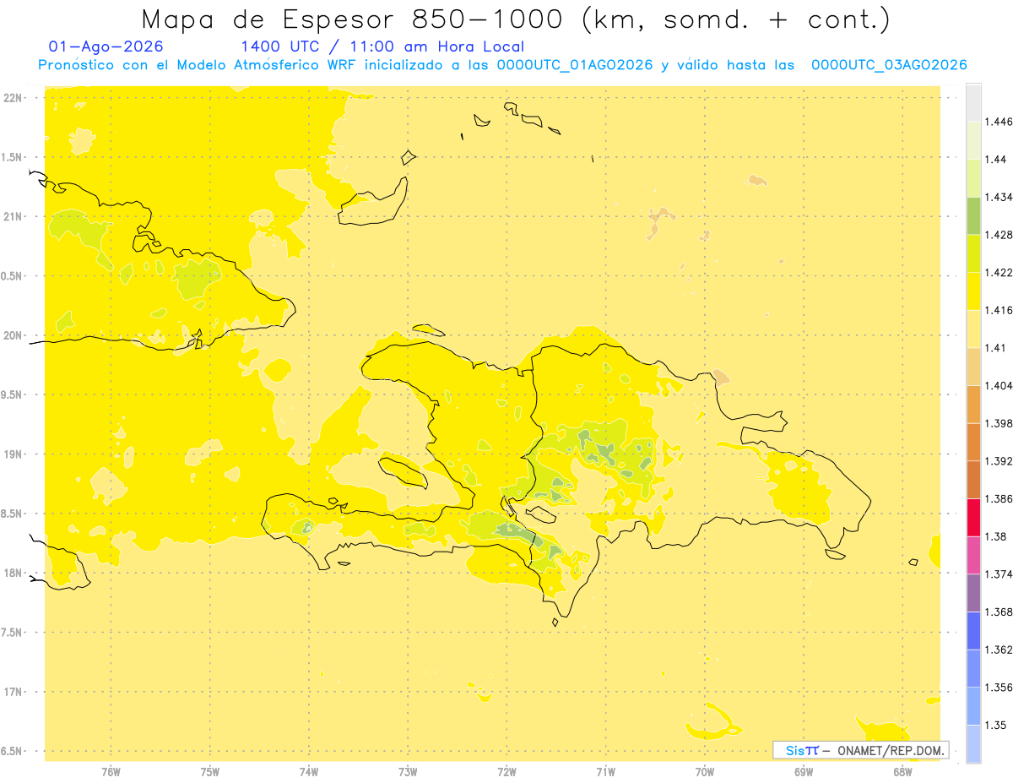Click the red legend swatch between 1.38 and 1.386
Viewport: 1013px width, 783px height.
click(973, 517)
